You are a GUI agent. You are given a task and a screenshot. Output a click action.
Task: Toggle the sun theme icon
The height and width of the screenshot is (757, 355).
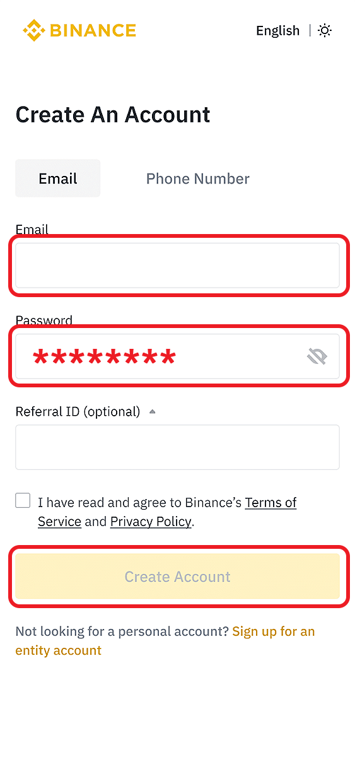click(325, 30)
